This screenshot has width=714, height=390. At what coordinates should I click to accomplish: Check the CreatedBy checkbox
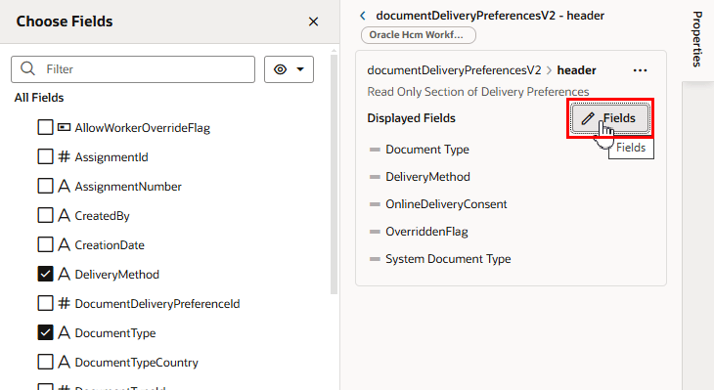pos(45,215)
